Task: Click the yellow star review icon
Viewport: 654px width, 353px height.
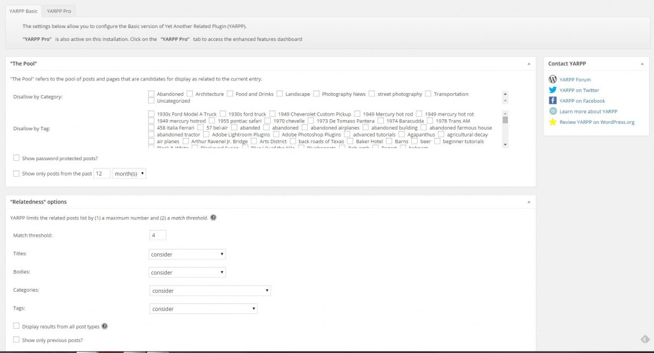Action: [x=552, y=122]
